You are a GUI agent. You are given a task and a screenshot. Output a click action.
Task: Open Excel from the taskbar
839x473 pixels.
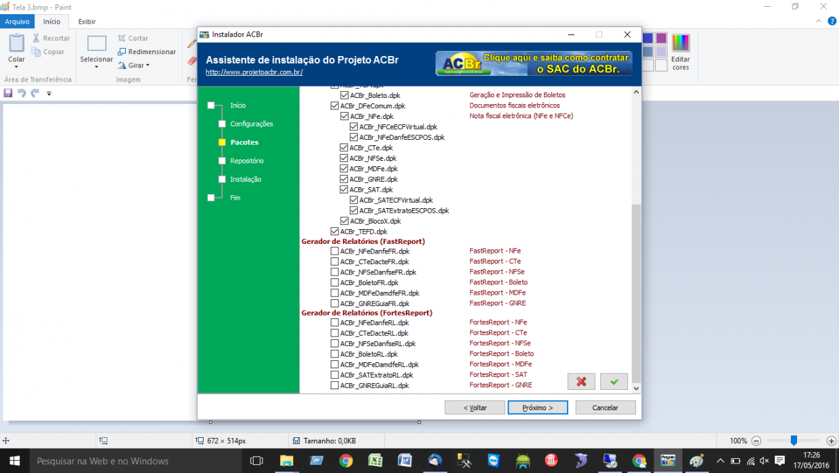[375, 461]
